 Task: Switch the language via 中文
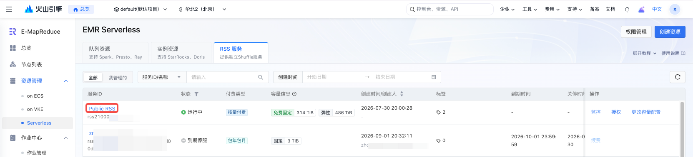[657, 9]
